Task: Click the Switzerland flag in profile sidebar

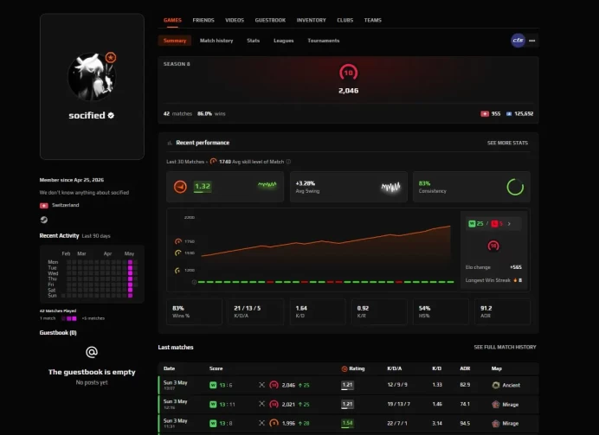Action: point(44,206)
